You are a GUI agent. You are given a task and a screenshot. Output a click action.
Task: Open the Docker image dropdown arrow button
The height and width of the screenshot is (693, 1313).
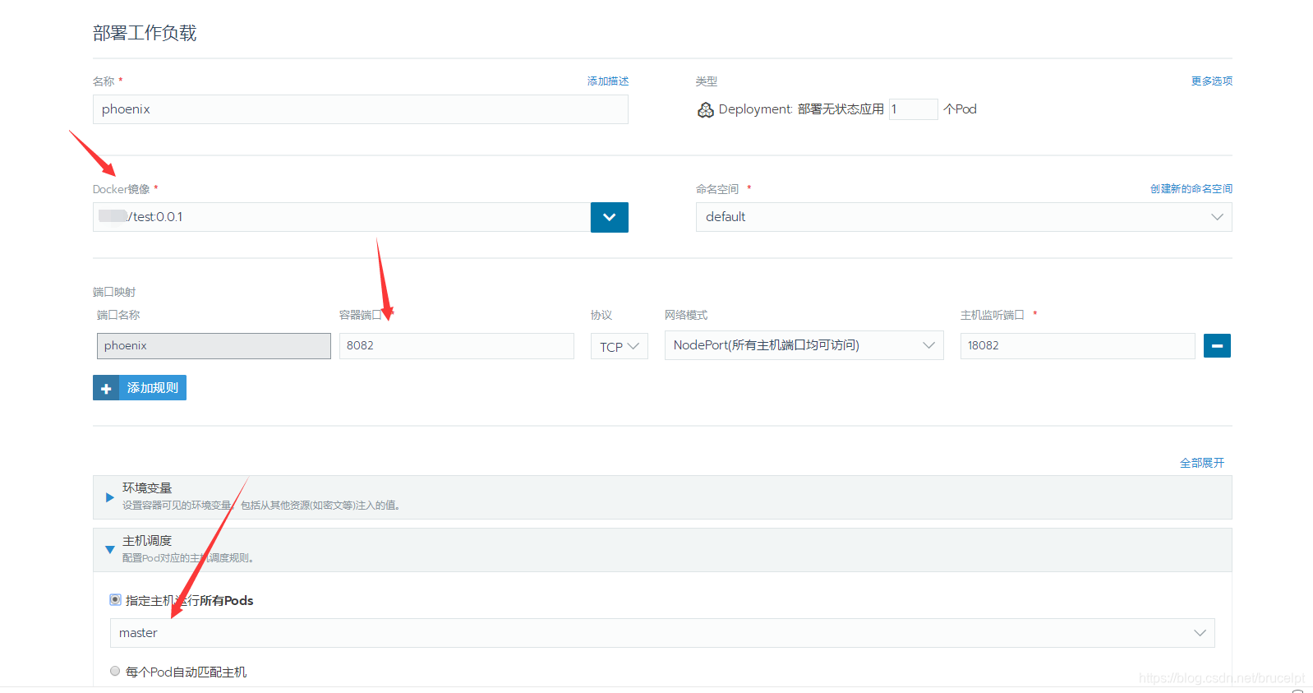pyautogui.click(x=609, y=217)
